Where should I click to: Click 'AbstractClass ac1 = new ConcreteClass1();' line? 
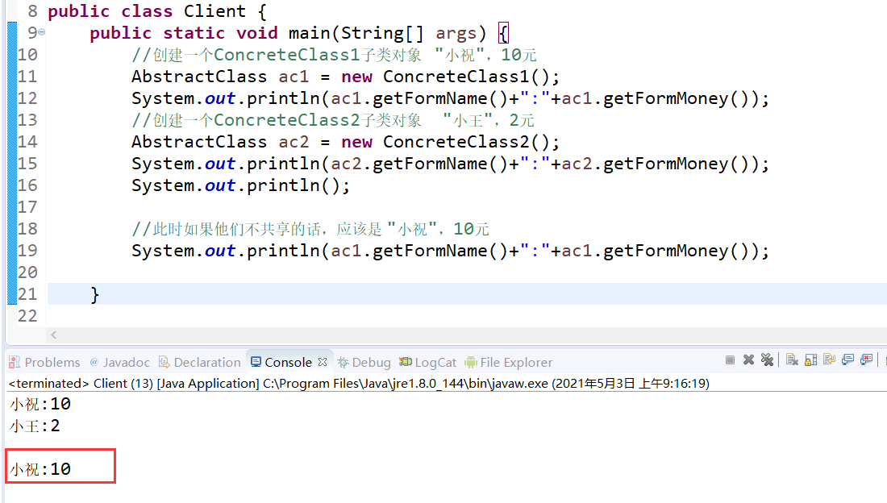coord(345,77)
